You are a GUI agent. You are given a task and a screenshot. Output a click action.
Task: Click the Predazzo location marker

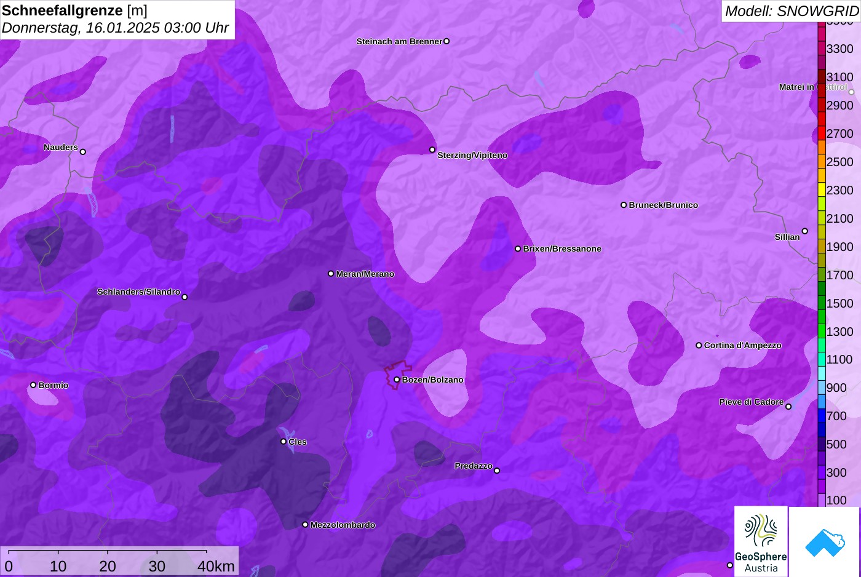tap(497, 471)
